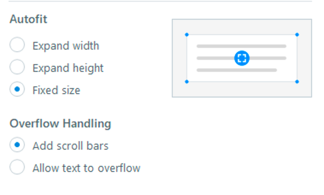Viewport: 324px width, 195px height.
Task: Click the Overflow Handling section heading
Action: [60, 124]
